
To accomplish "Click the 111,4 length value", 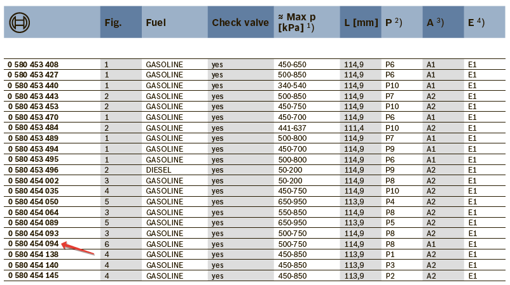I will click(x=354, y=128).
